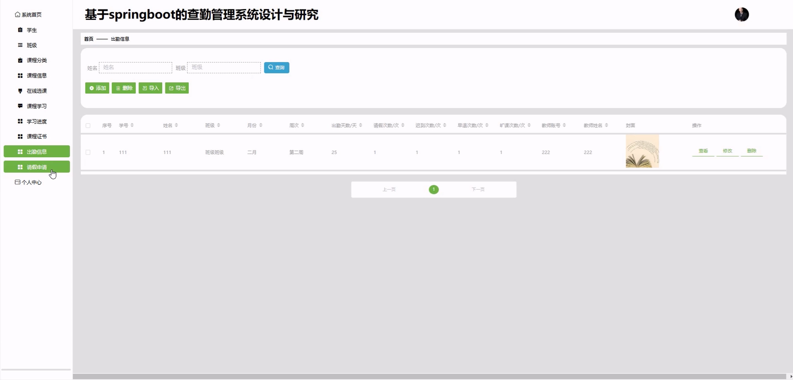Click the book cover thumbnail

point(642,151)
